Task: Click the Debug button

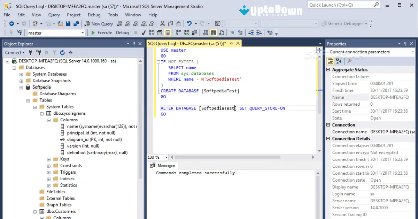Action: point(122,32)
